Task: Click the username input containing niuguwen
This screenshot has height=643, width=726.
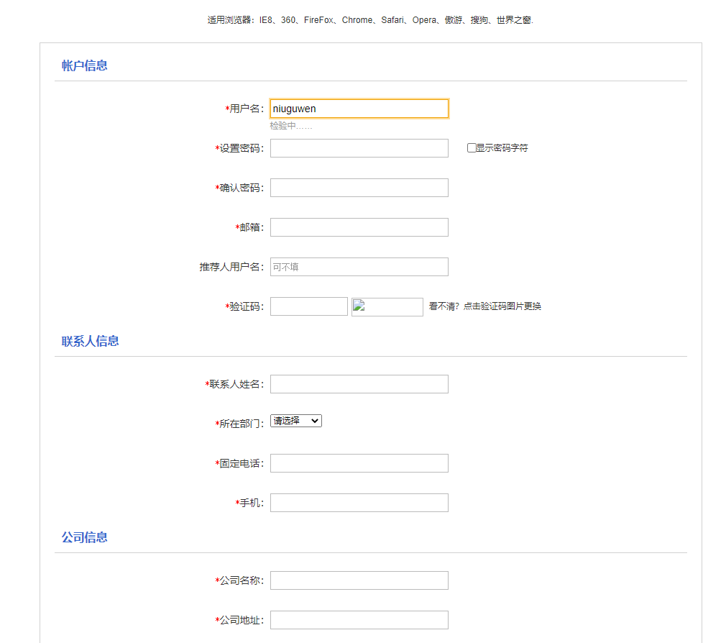Action: point(359,108)
